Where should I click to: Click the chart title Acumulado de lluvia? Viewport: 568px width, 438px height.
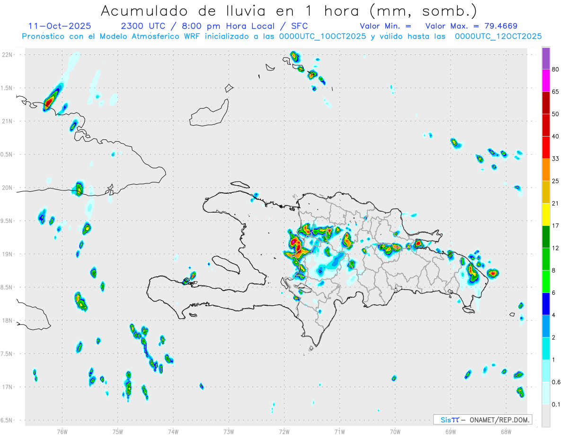tap(289, 10)
